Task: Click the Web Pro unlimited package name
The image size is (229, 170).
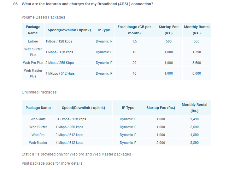Action: point(38,135)
